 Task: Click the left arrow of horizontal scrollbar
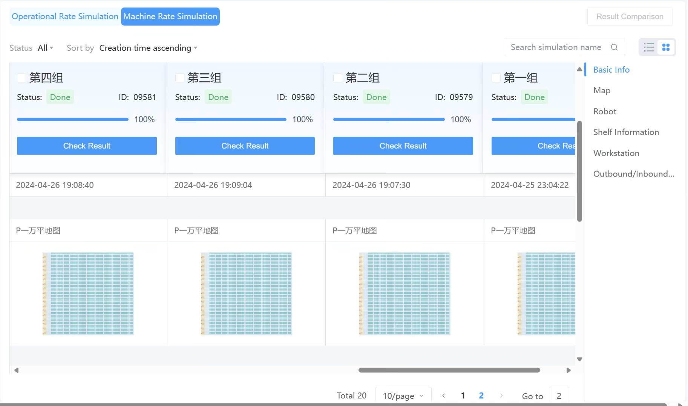click(16, 370)
